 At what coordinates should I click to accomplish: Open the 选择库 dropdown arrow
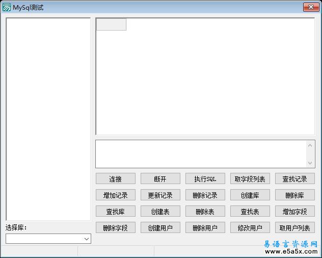coord(87,239)
